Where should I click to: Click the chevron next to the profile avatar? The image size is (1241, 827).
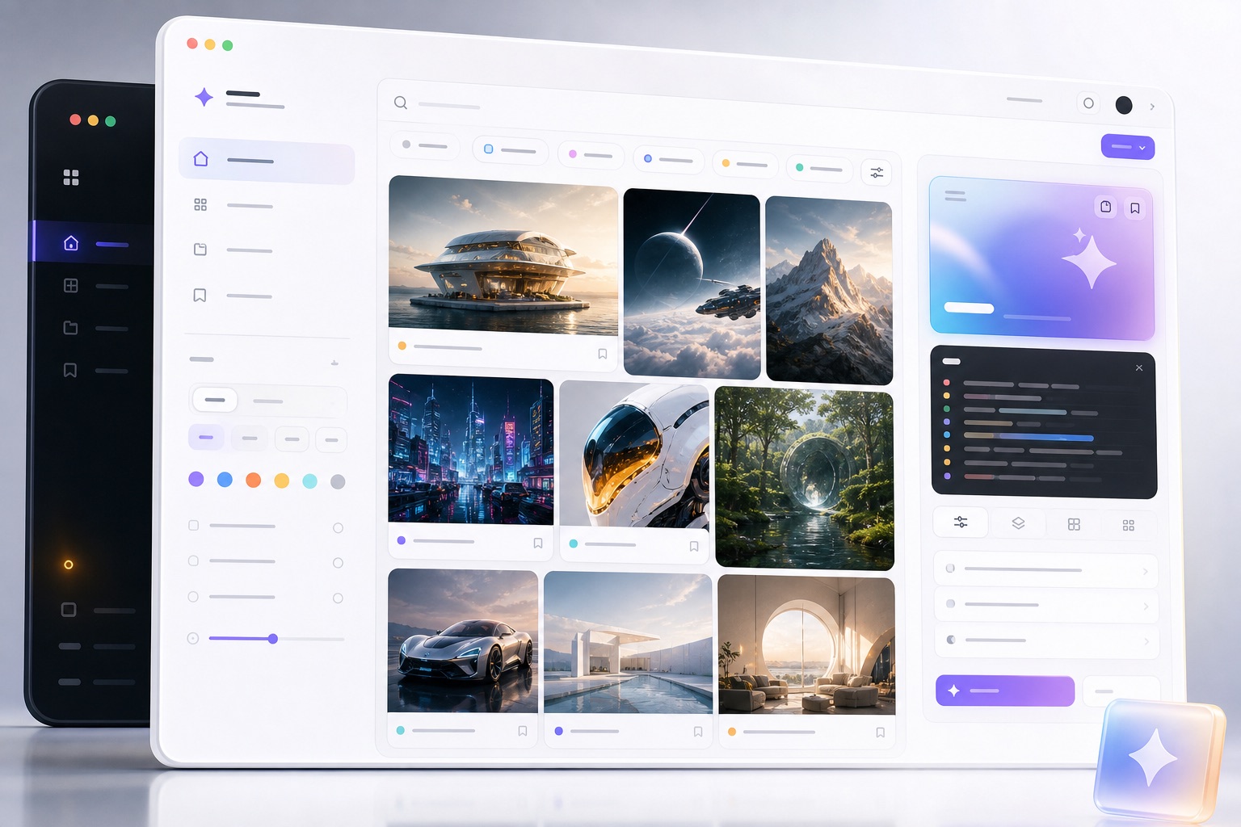click(x=1152, y=107)
